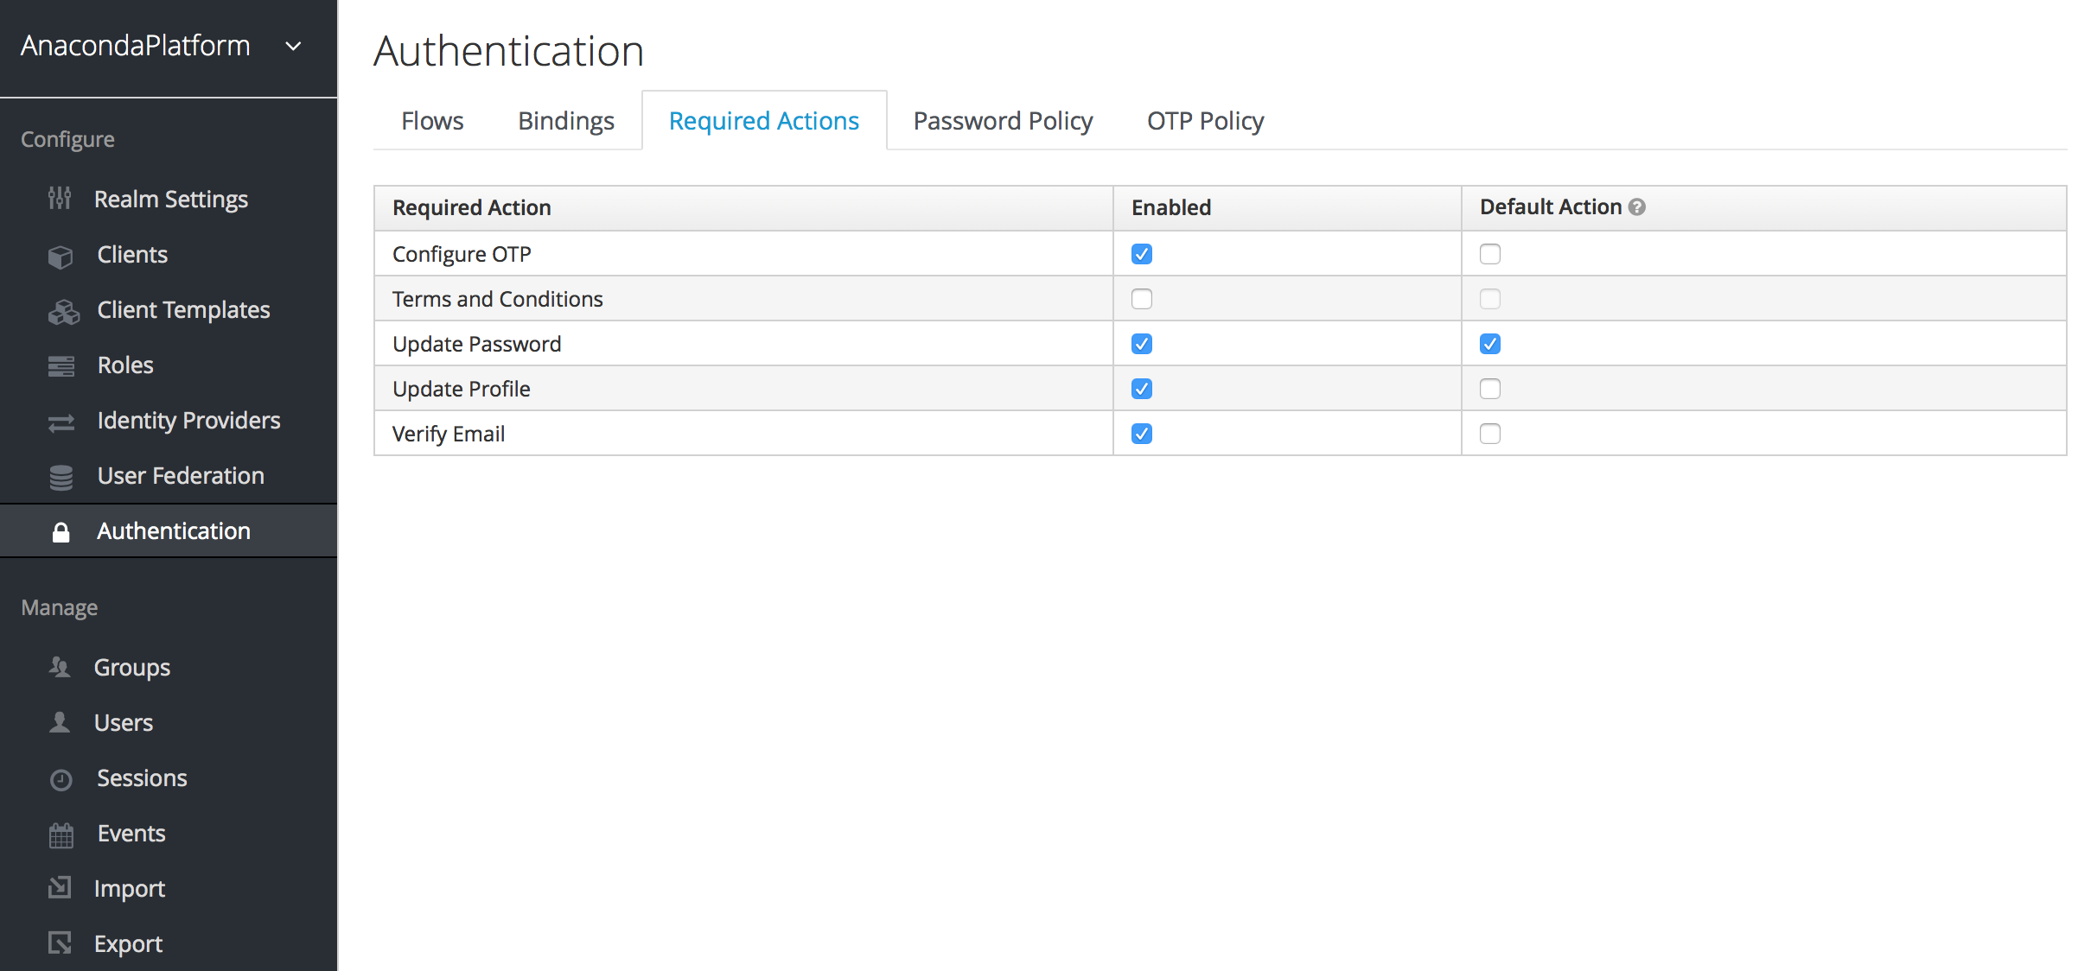
Task: Switch to the Password Policy tab
Action: [1003, 121]
